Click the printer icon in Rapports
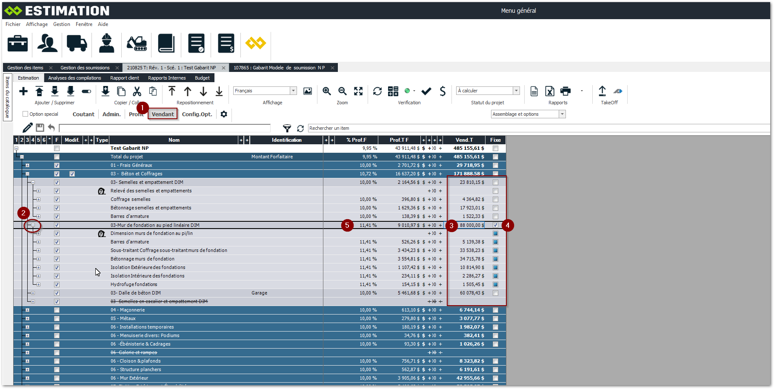This screenshot has height=389, width=774. coord(566,91)
